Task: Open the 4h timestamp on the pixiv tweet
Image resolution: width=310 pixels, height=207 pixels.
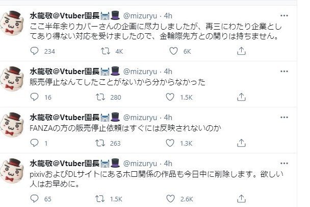Action: click(x=182, y=163)
